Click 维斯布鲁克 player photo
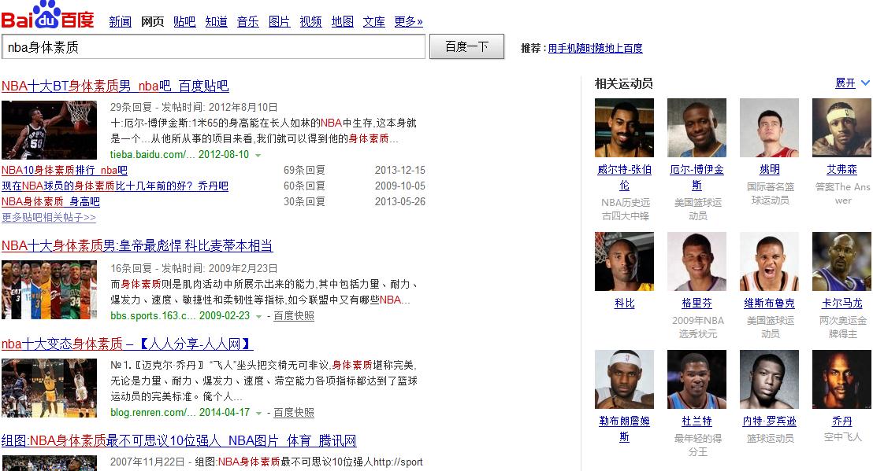873x471 pixels. [770, 262]
